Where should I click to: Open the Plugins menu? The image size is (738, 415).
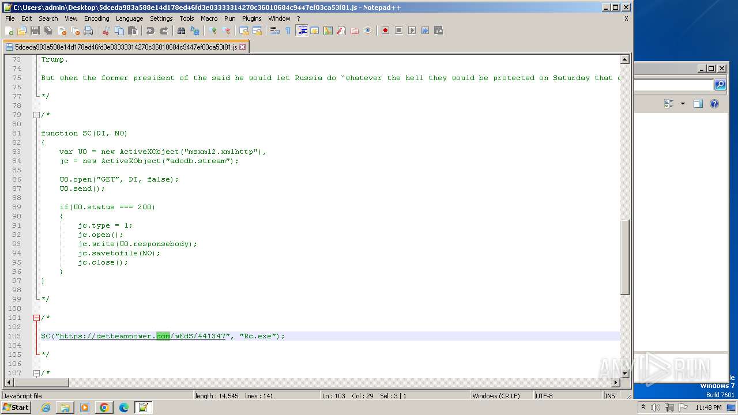click(x=252, y=18)
